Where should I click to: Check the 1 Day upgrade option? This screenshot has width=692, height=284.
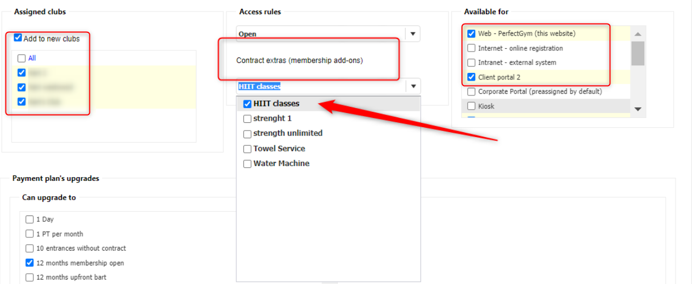[x=30, y=219]
